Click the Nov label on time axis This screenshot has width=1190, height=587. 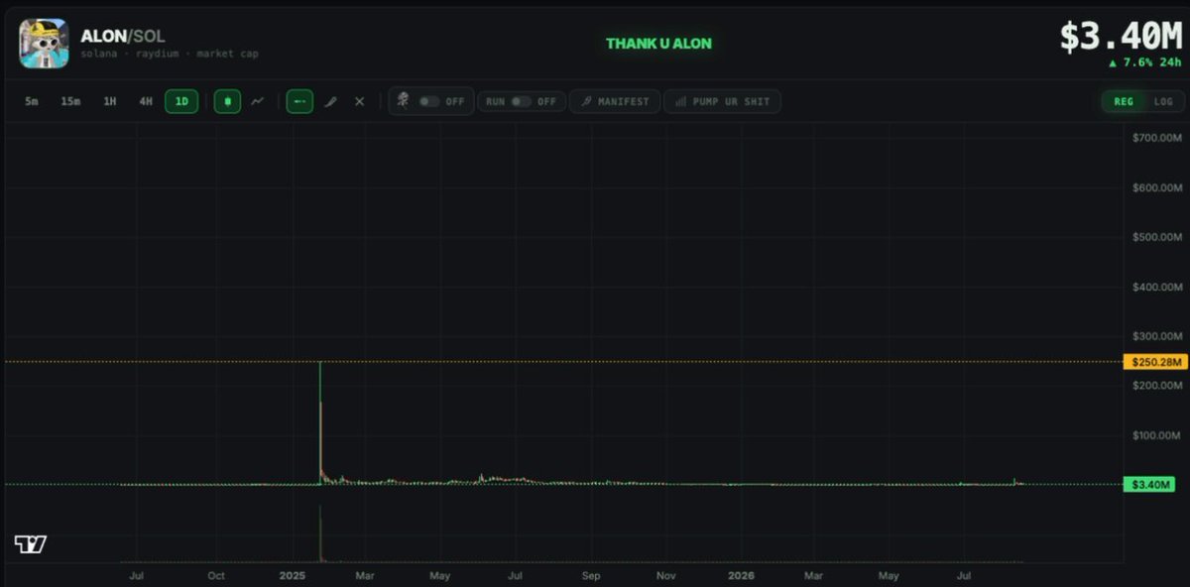[666, 575]
